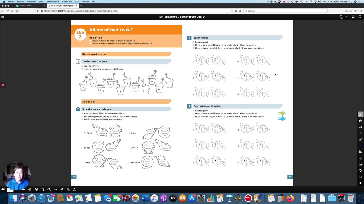The height and width of the screenshot is (204, 364).
Task: Open the hamburger menu of the ebook
Action: click(x=3, y=17)
